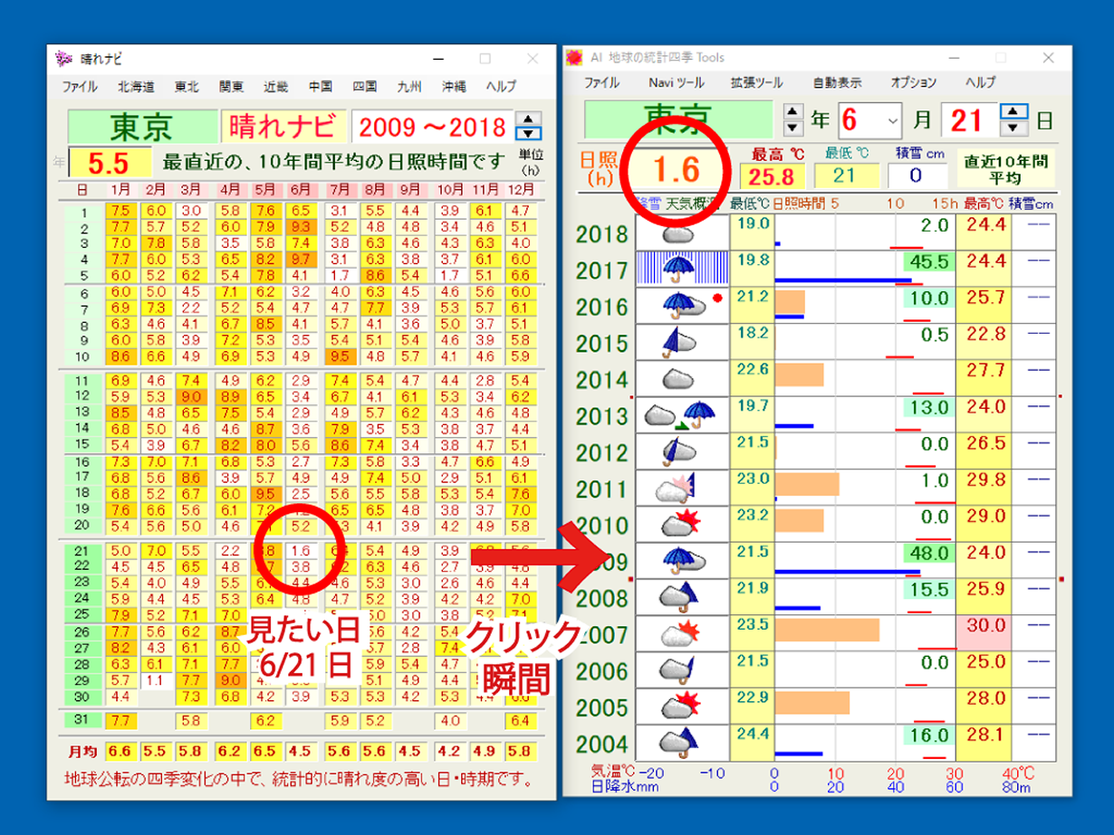Click June 4 cell showing 9.7
1114x835 pixels.
pyautogui.click(x=301, y=259)
